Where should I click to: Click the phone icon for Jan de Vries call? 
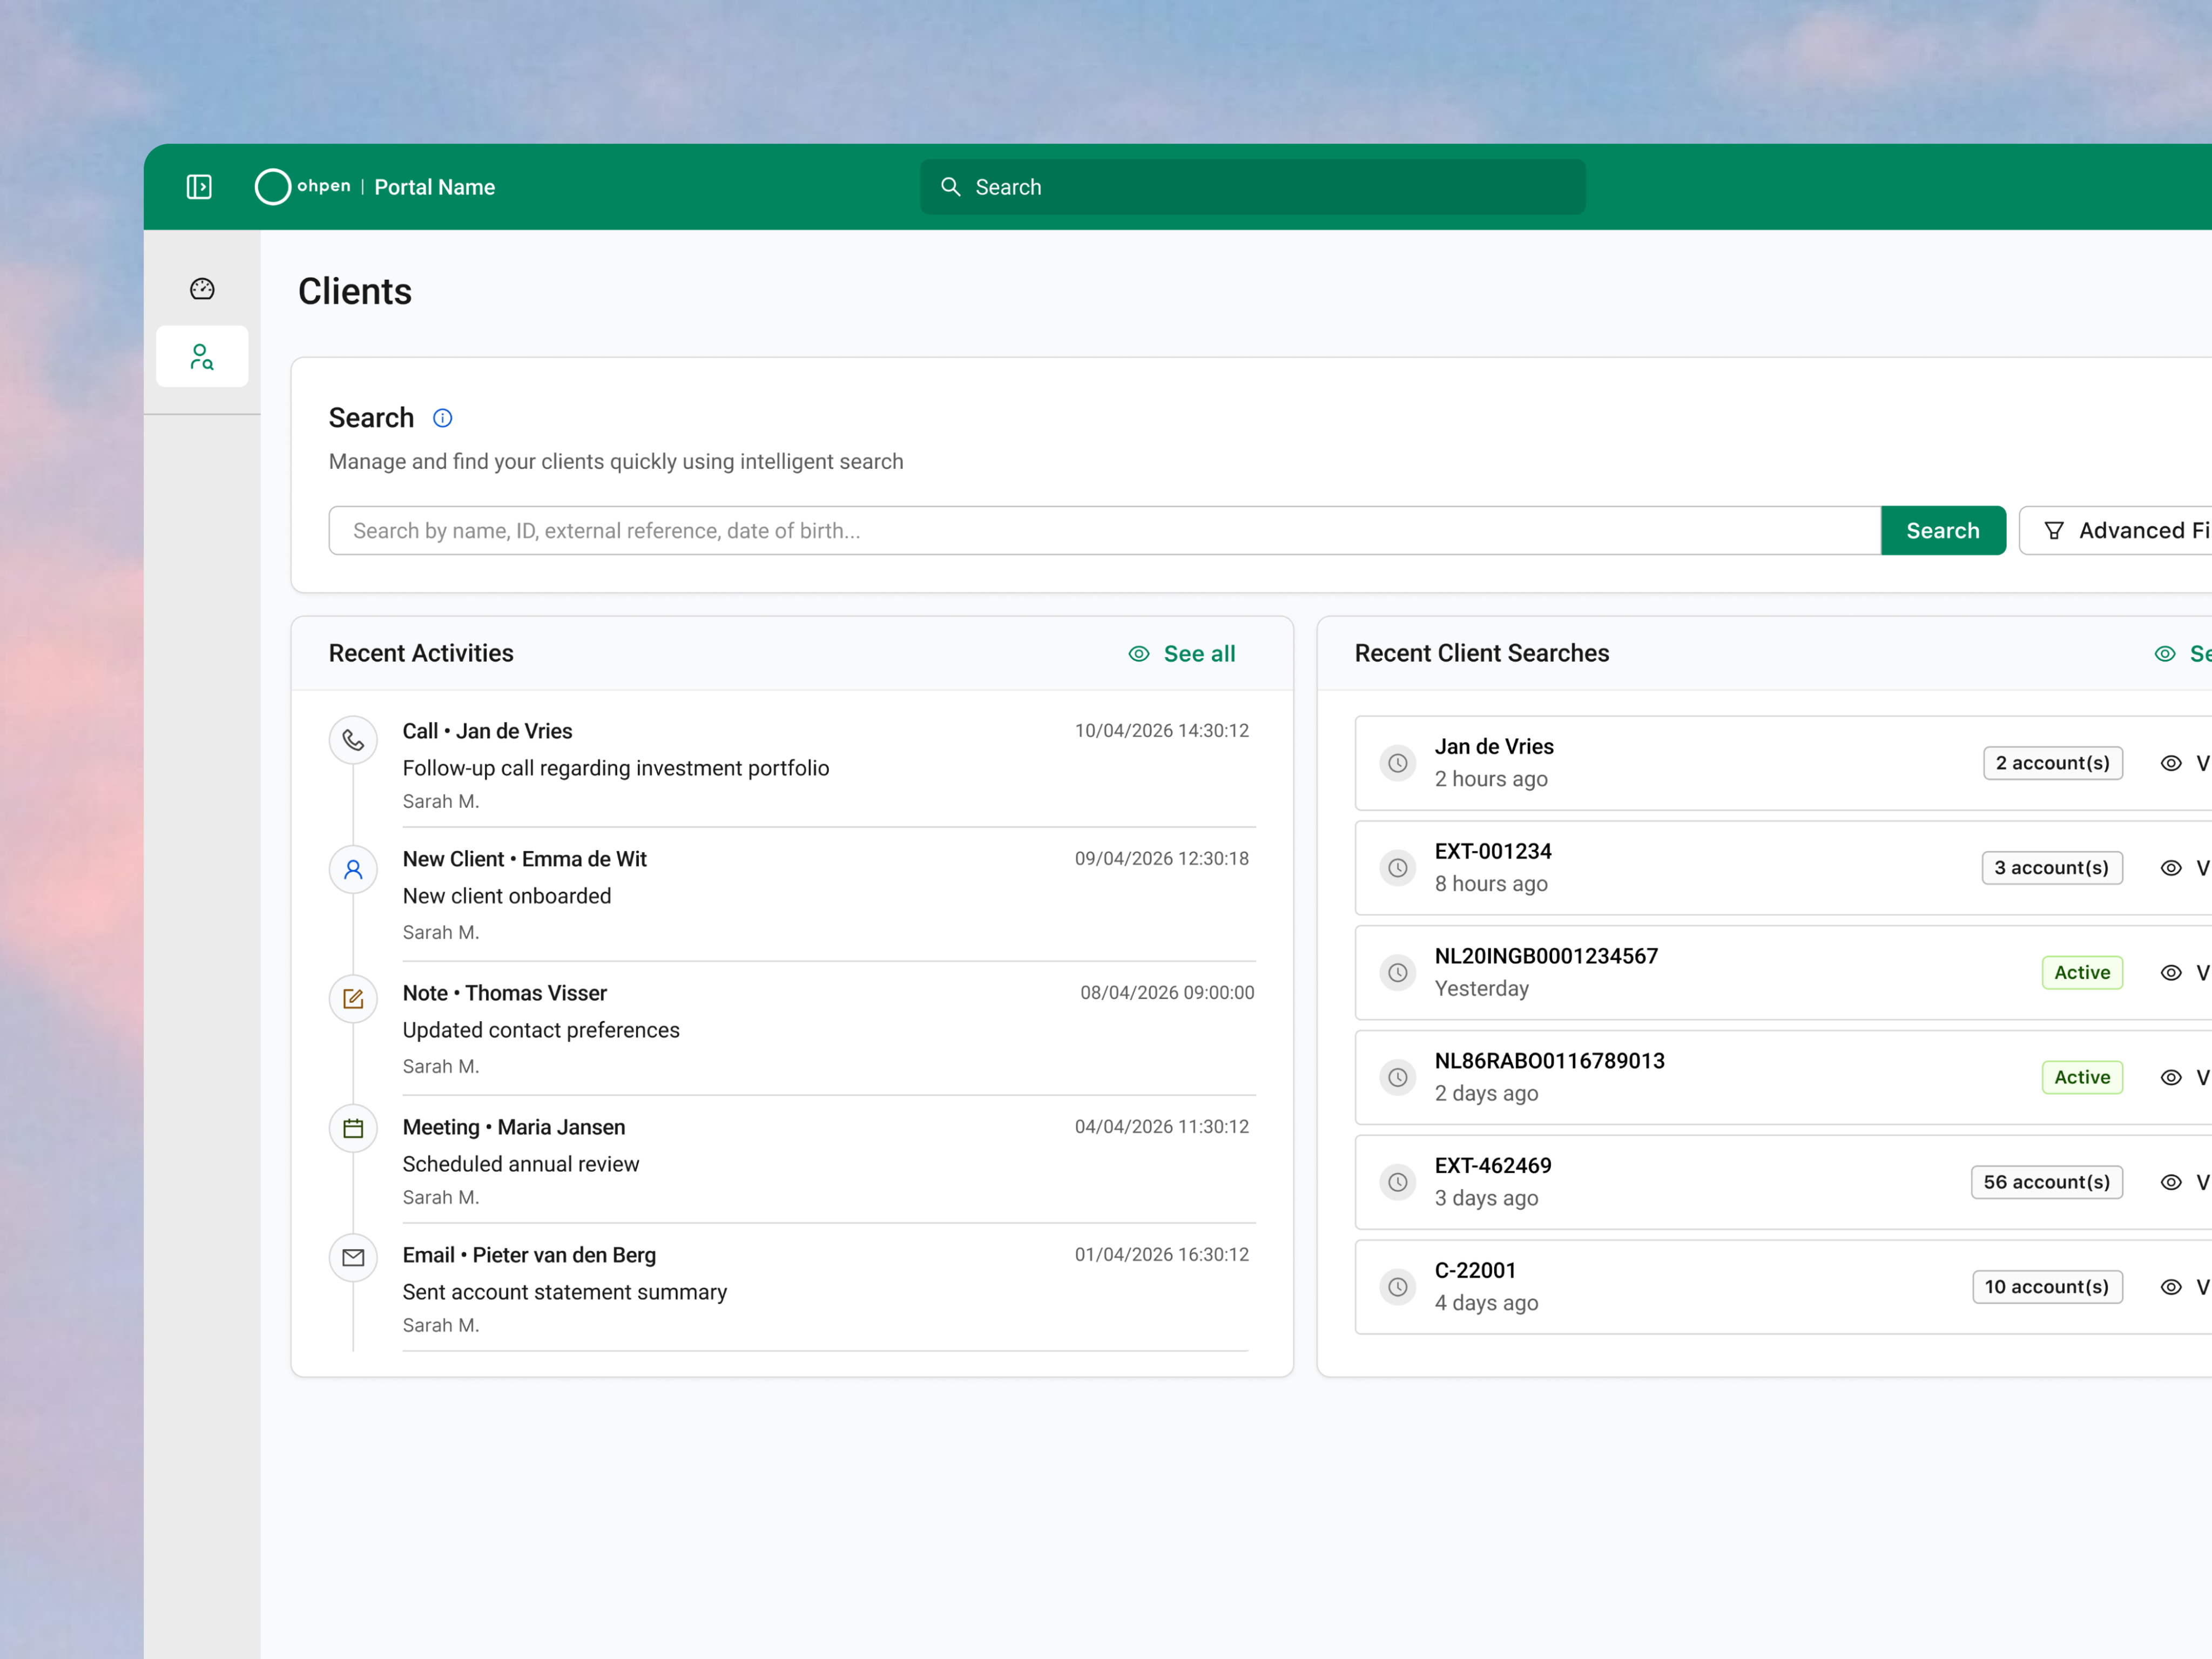click(x=353, y=740)
